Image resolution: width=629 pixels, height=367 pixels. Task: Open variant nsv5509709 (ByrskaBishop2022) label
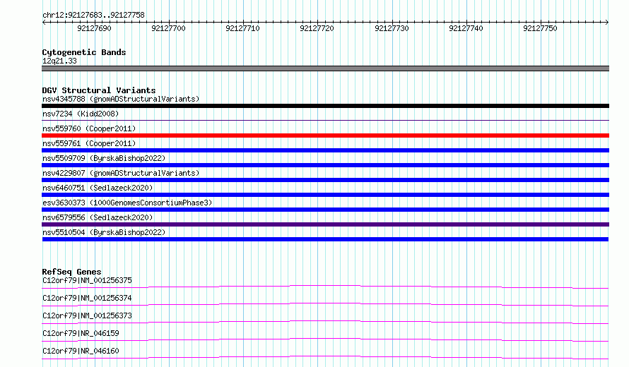click(104, 158)
